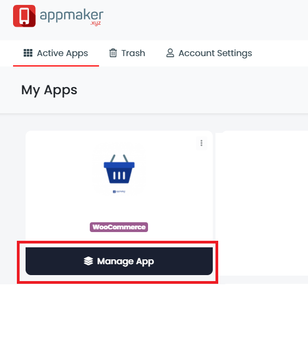Click the My Apps heading
The height and width of the screenshot is (347, 308).
(50, 90)
